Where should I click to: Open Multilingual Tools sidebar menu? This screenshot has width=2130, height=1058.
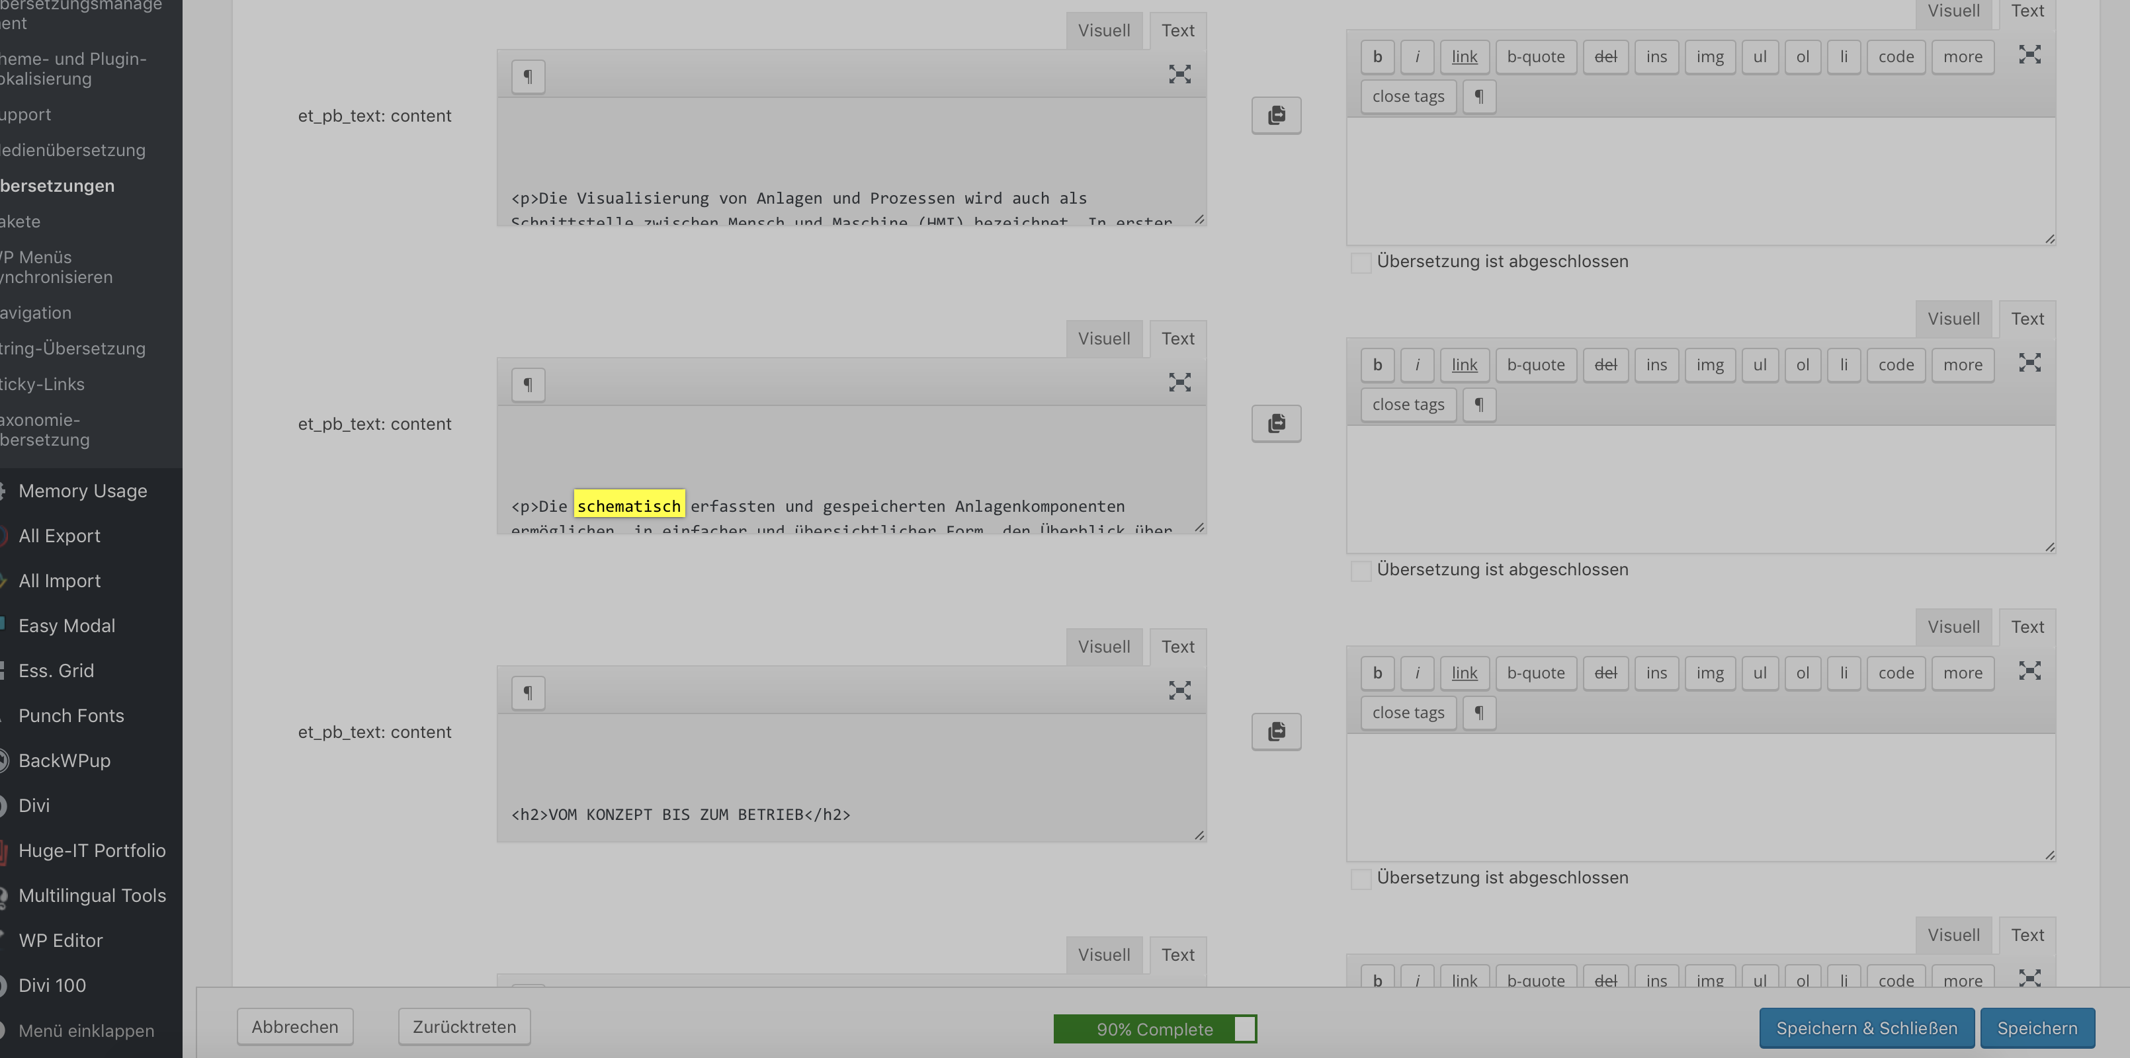pyautogui.click(x=91, y=896)
